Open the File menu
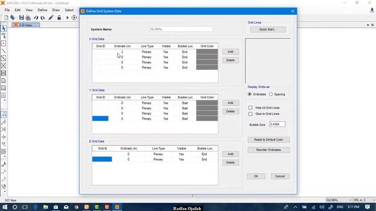The image size is (376, 211). pos(7,10)
